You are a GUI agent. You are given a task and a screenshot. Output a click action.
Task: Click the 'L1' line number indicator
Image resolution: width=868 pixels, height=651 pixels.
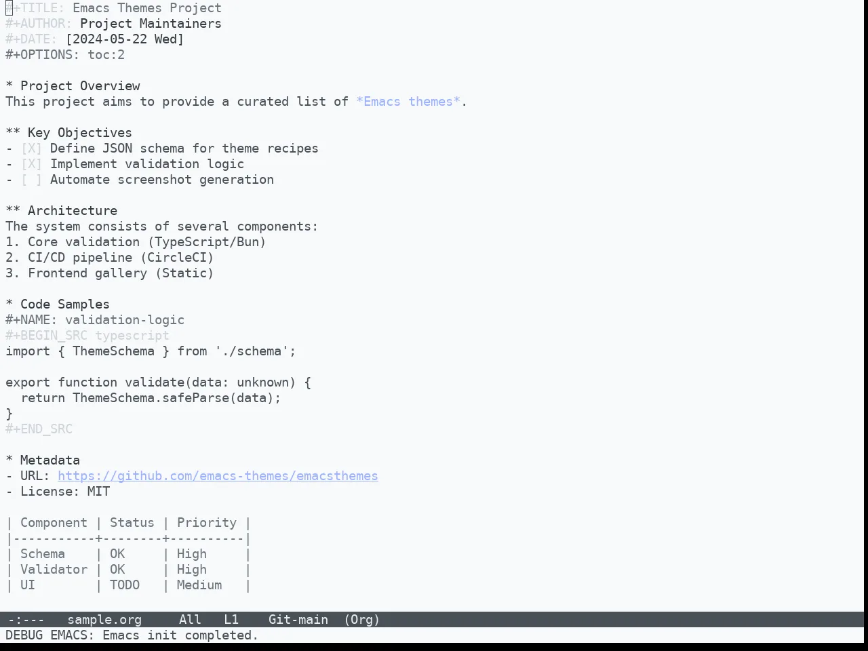[231, 620]
